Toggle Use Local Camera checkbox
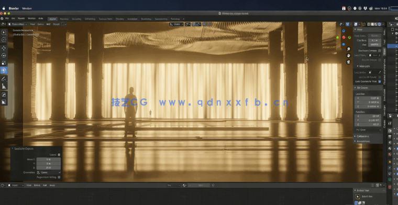The width and height of the screenshot is (398, 205). pos(380,51)
